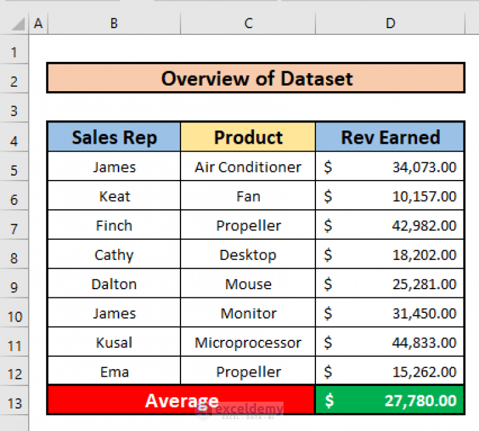Image resolution: width=479 pixels, height=431 pixels.
Task: Click the 'Microprocessor' product cell
Action: [x=248, y=342]
